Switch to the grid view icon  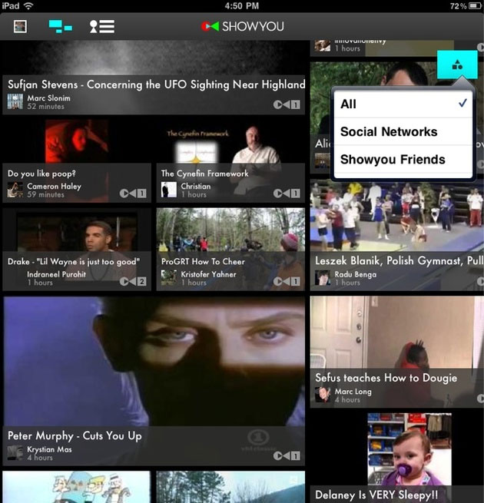(x=61, y=26)
